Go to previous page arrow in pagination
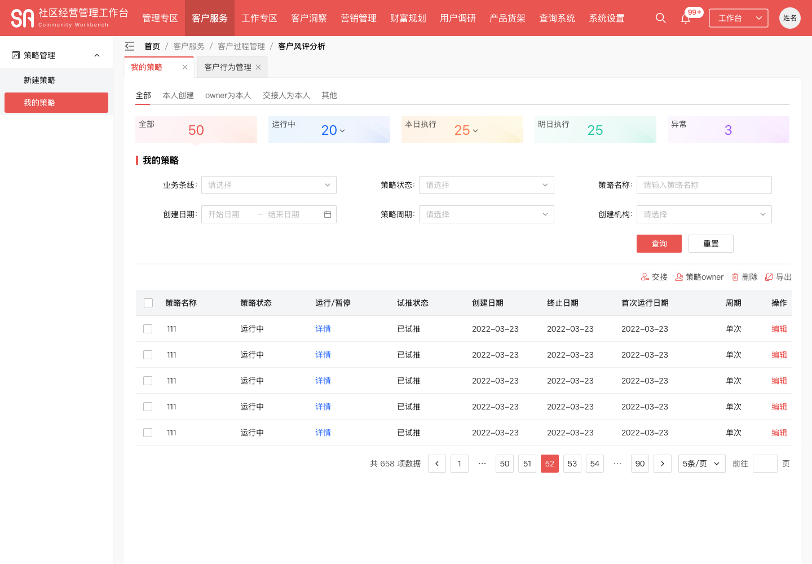This screenshot has width=812, height=564. point(437,464)
